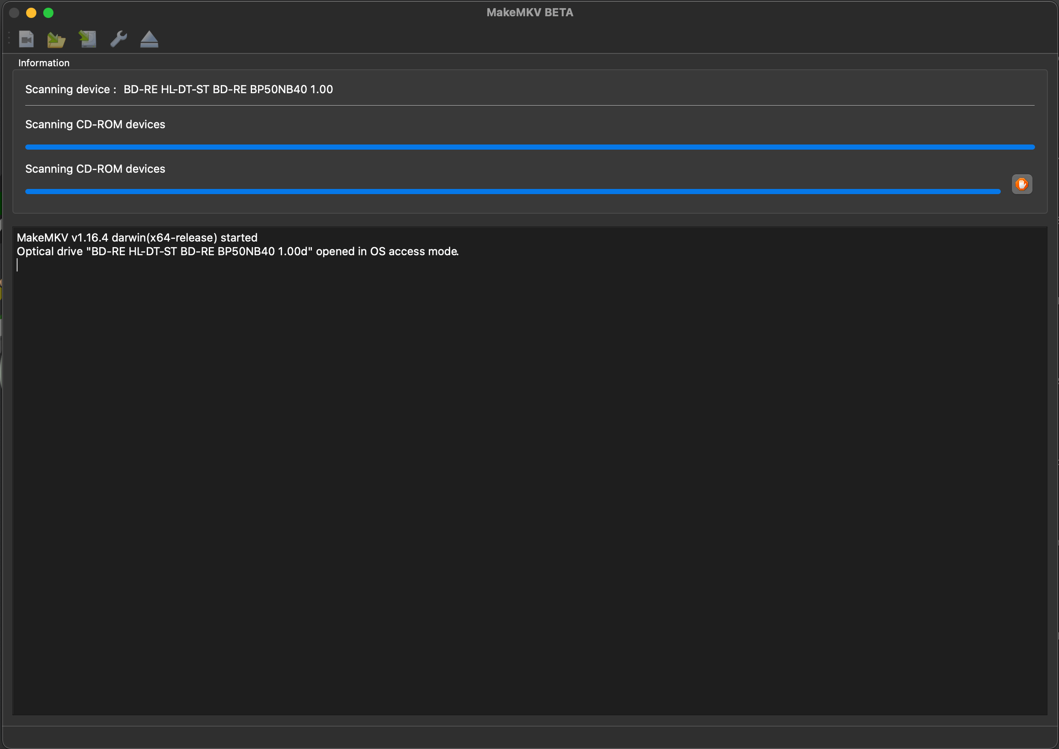Start disc backup with the drive icon
The width and height of the screenshot is (1059, 749).
tap(87, 39)
